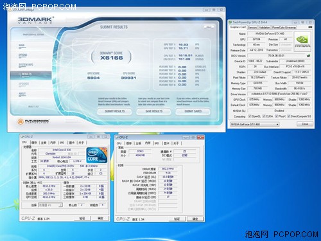
Task: Click the DDR3 memory type field
Action: [140, 151]
